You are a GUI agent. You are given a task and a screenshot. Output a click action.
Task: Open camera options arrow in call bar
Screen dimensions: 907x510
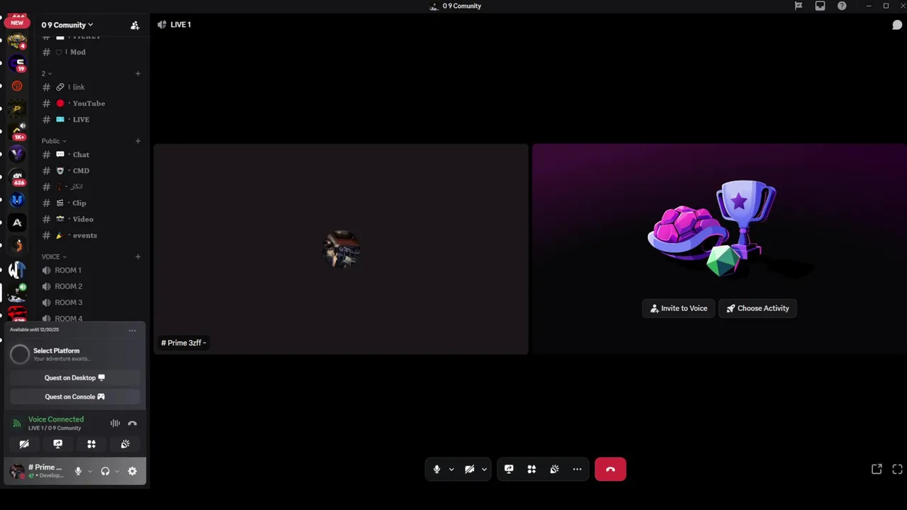click(484, 469)
